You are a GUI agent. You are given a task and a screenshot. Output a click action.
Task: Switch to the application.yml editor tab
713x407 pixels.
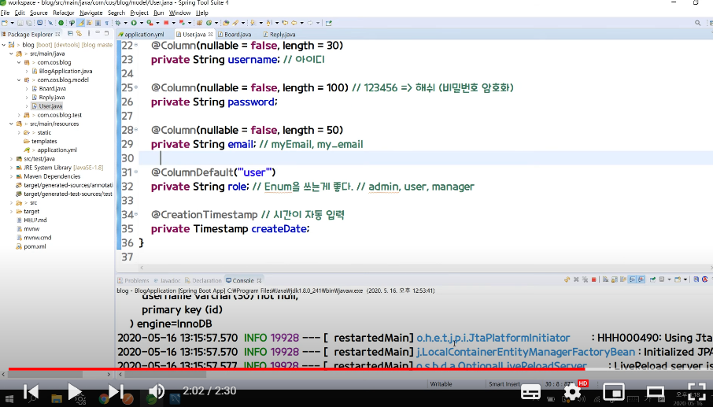click(144, 35)
